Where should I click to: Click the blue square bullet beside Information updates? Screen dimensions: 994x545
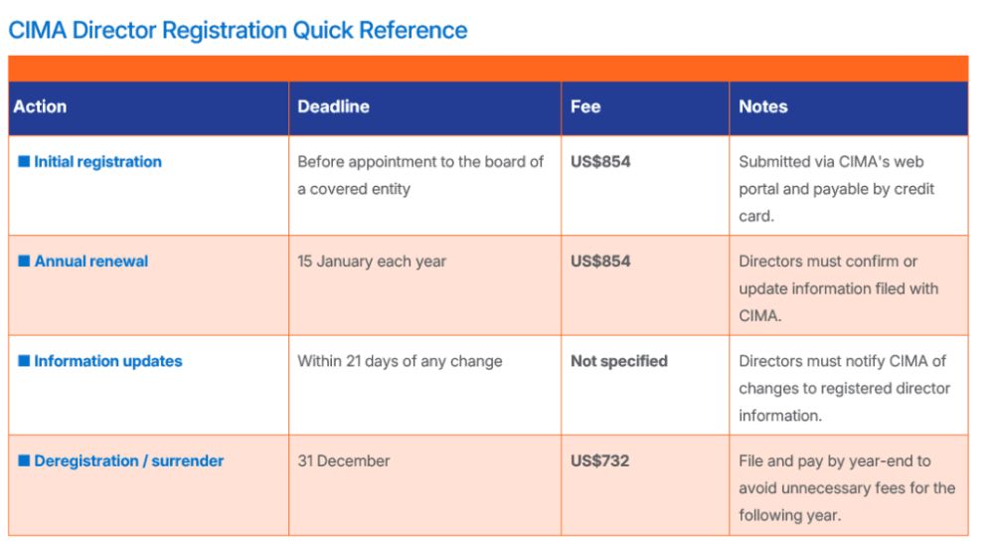click(x=24, y=360)
